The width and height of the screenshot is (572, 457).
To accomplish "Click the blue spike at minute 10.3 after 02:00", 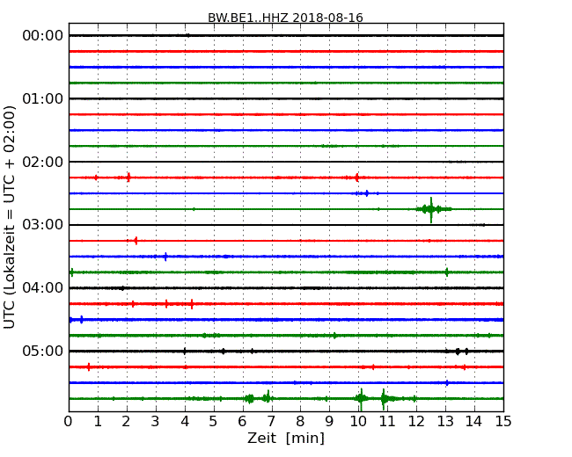I will click(367, 193).
